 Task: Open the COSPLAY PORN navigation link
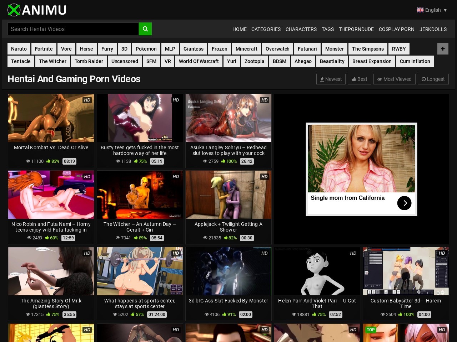coord(397,29)
